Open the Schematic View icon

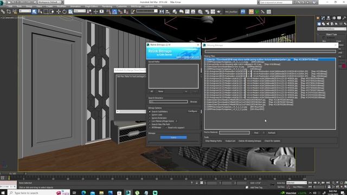pyautogui.click(x=193, y=12)
